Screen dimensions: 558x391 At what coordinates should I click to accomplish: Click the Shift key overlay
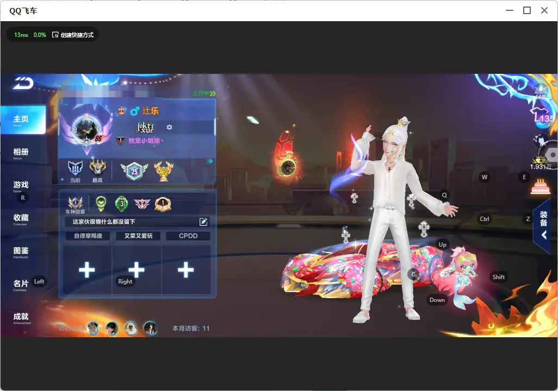click(x=498, y=277)
